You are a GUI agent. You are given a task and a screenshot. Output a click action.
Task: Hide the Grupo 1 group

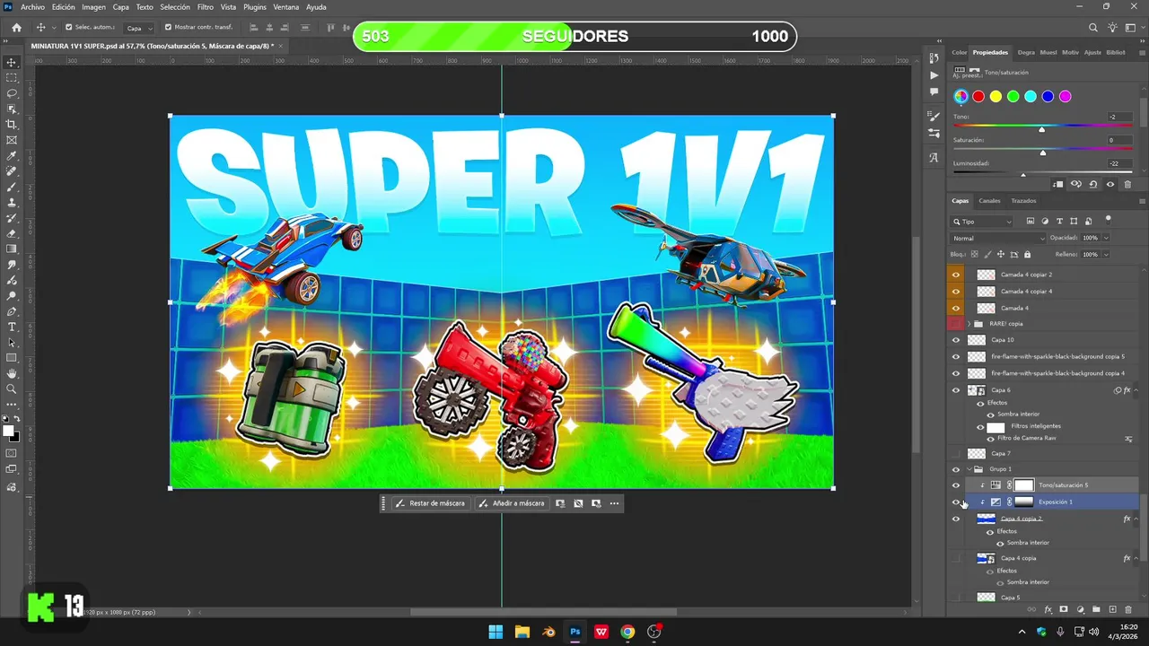(x=956, y=469)
